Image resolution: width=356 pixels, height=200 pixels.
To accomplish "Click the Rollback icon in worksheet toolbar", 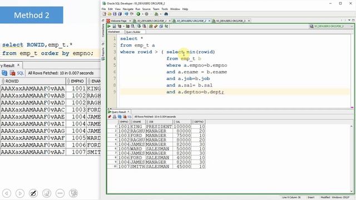I will click(145, 26).
